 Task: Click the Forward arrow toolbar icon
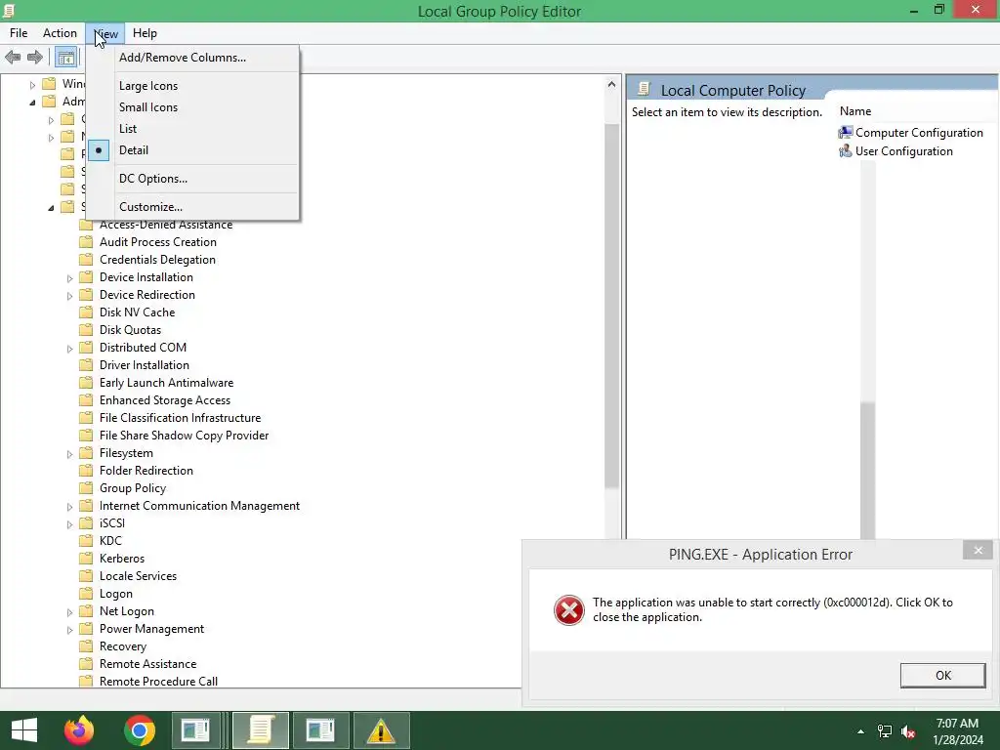(x=35, y=58)
